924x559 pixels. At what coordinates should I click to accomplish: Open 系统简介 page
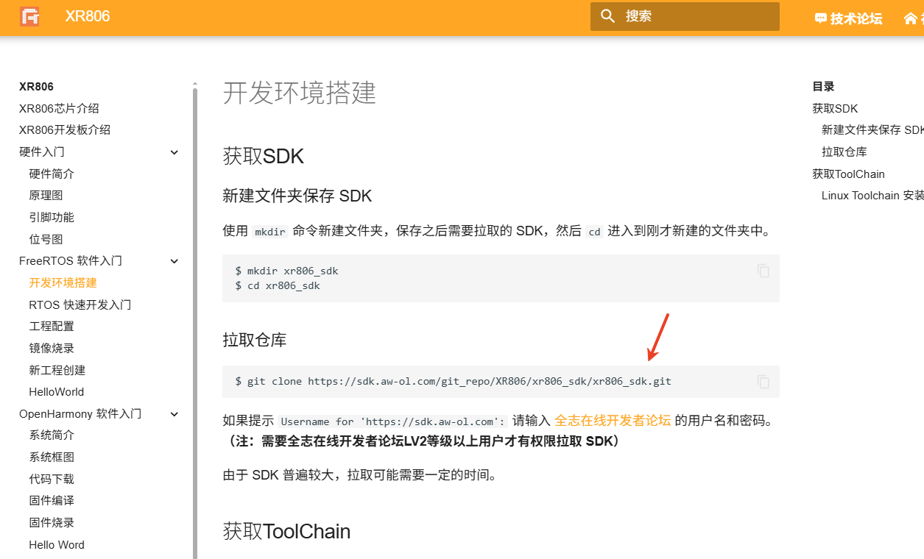(x=52, y=435)
